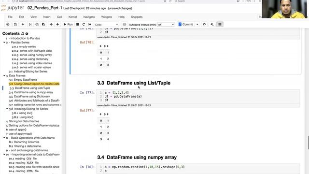Refresh Contents with the reload icon
The width and height of the screenshot is (309, 174).
click(x=23, y=34)
